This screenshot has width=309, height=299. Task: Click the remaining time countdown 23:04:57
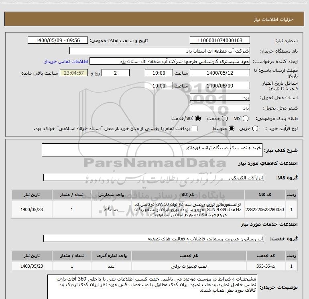74,73
